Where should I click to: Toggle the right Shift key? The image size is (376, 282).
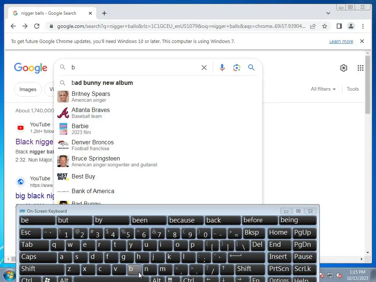click(x=250, y=269)
